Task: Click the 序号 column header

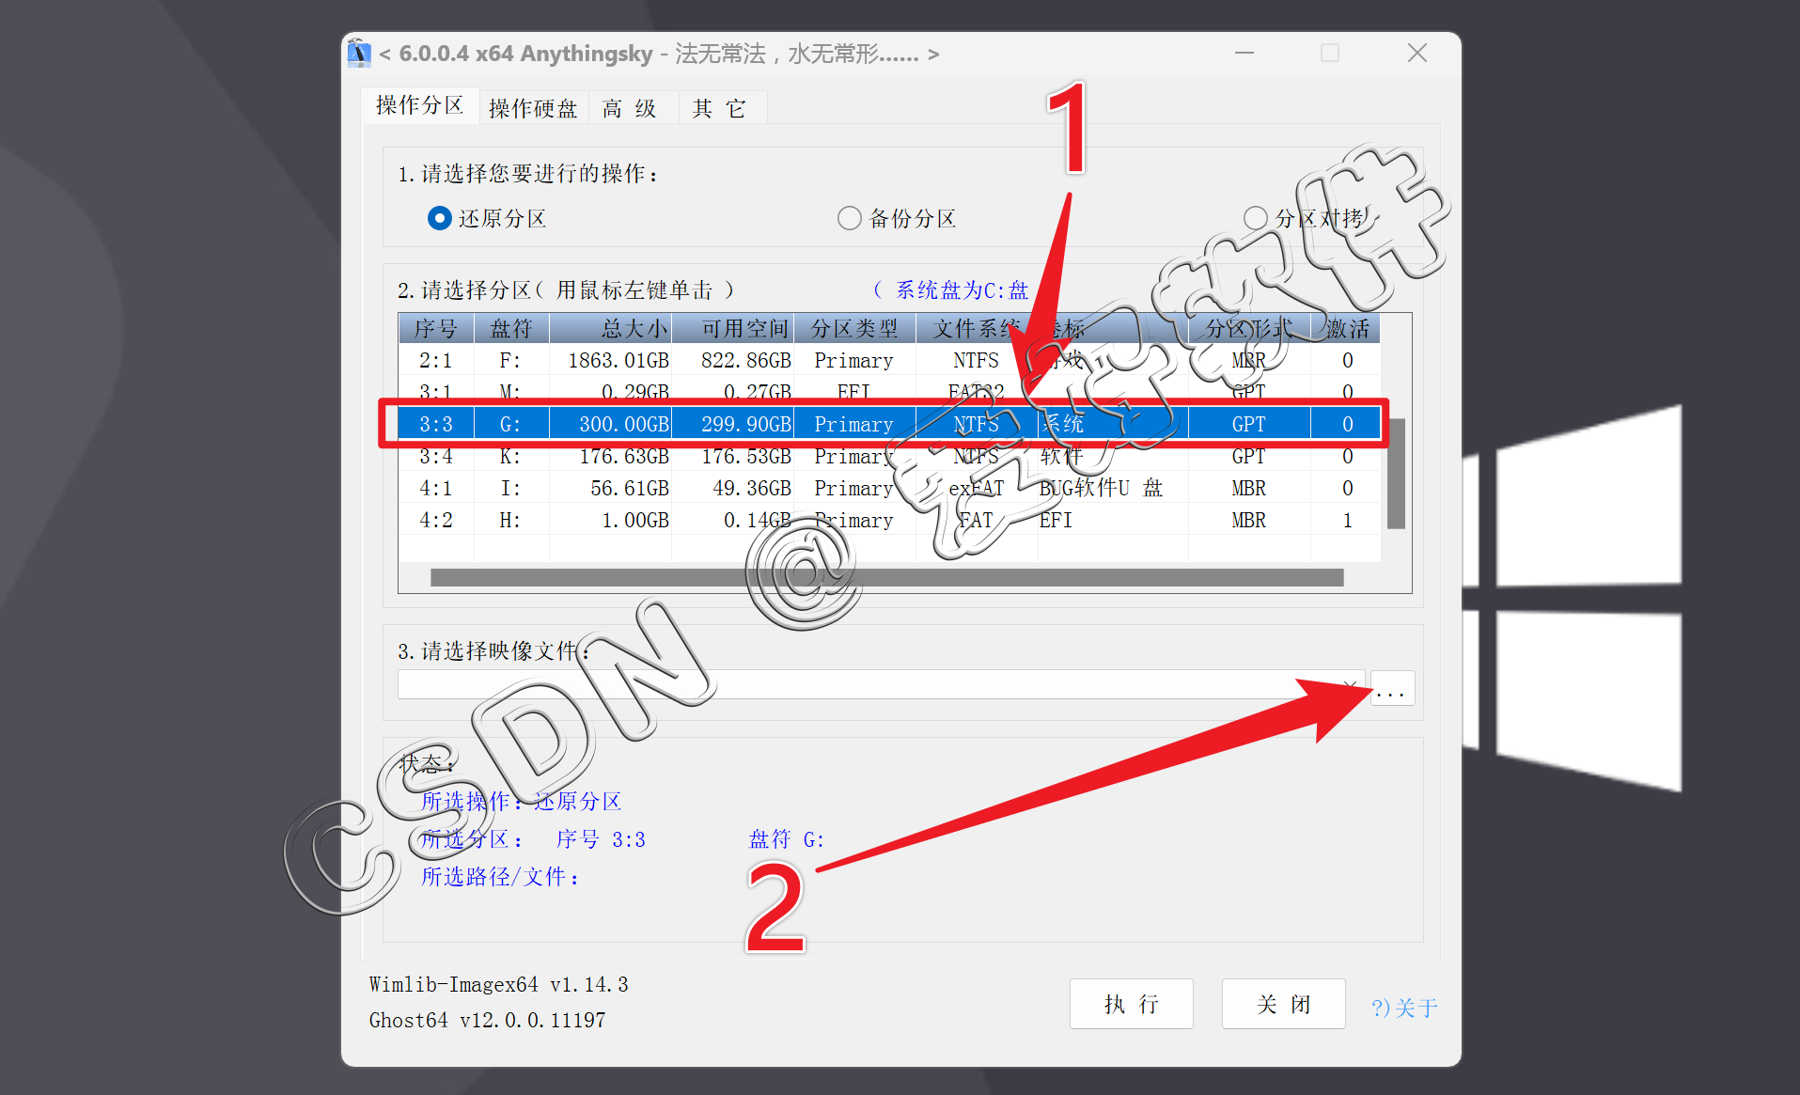Action: pyautogui.click(x=436, y=328)
